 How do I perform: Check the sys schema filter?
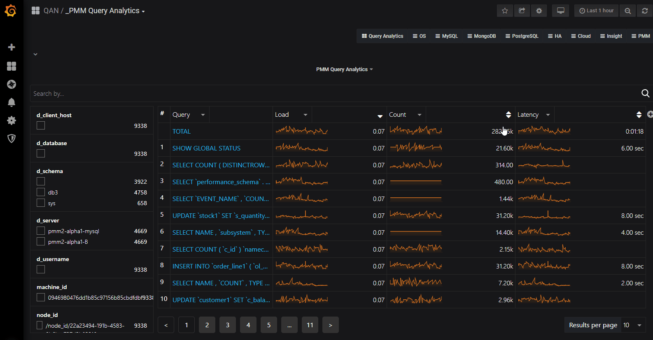pyautogui.click(x=41, y=203)
